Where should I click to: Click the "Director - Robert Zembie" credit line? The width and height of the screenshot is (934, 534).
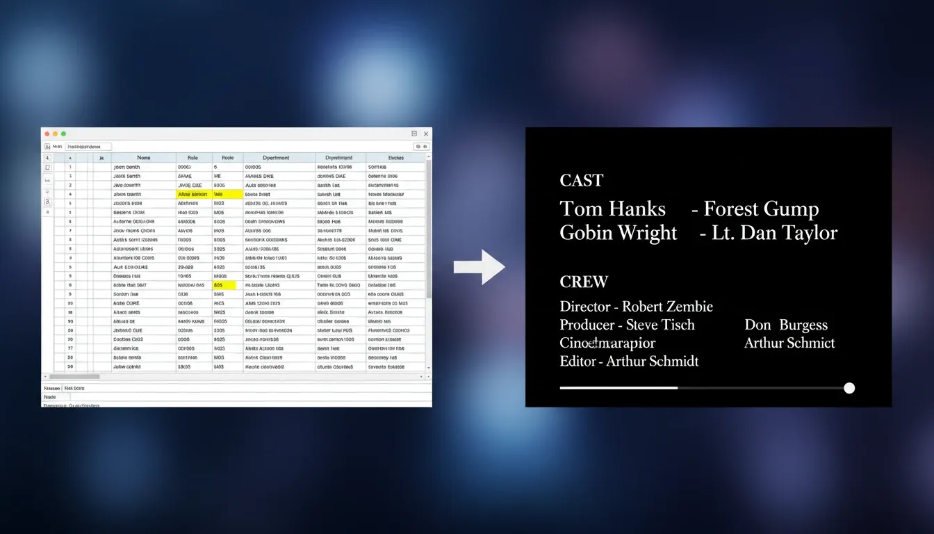point(637,307)
